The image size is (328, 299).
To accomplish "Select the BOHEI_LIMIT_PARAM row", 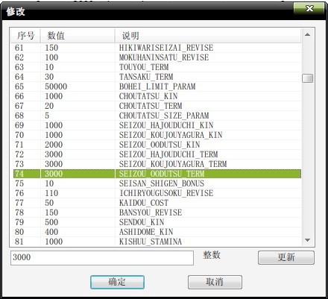I will coord(157,86).
